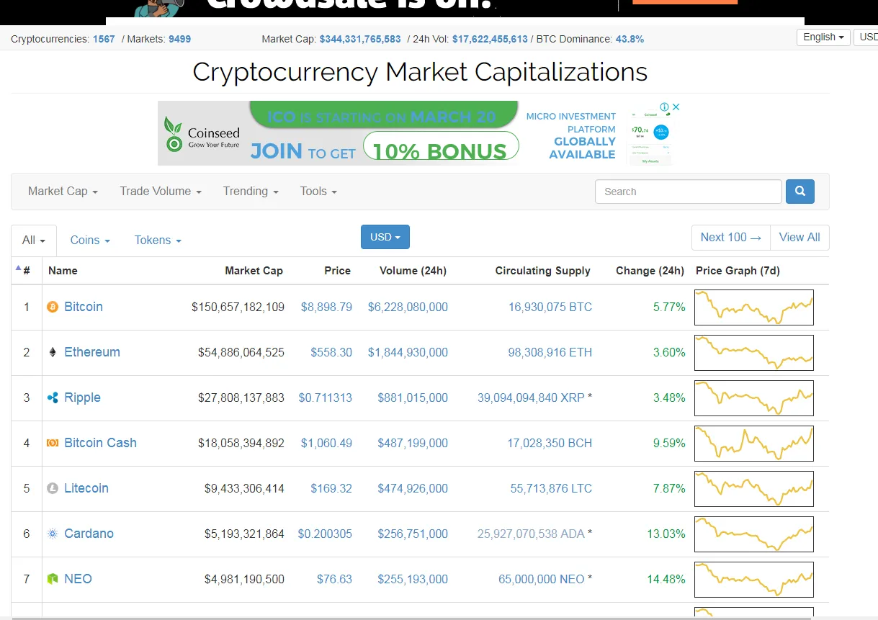Open the Bitcoin name link
This screenshot has width=878, height=620.
click(84, 307)
